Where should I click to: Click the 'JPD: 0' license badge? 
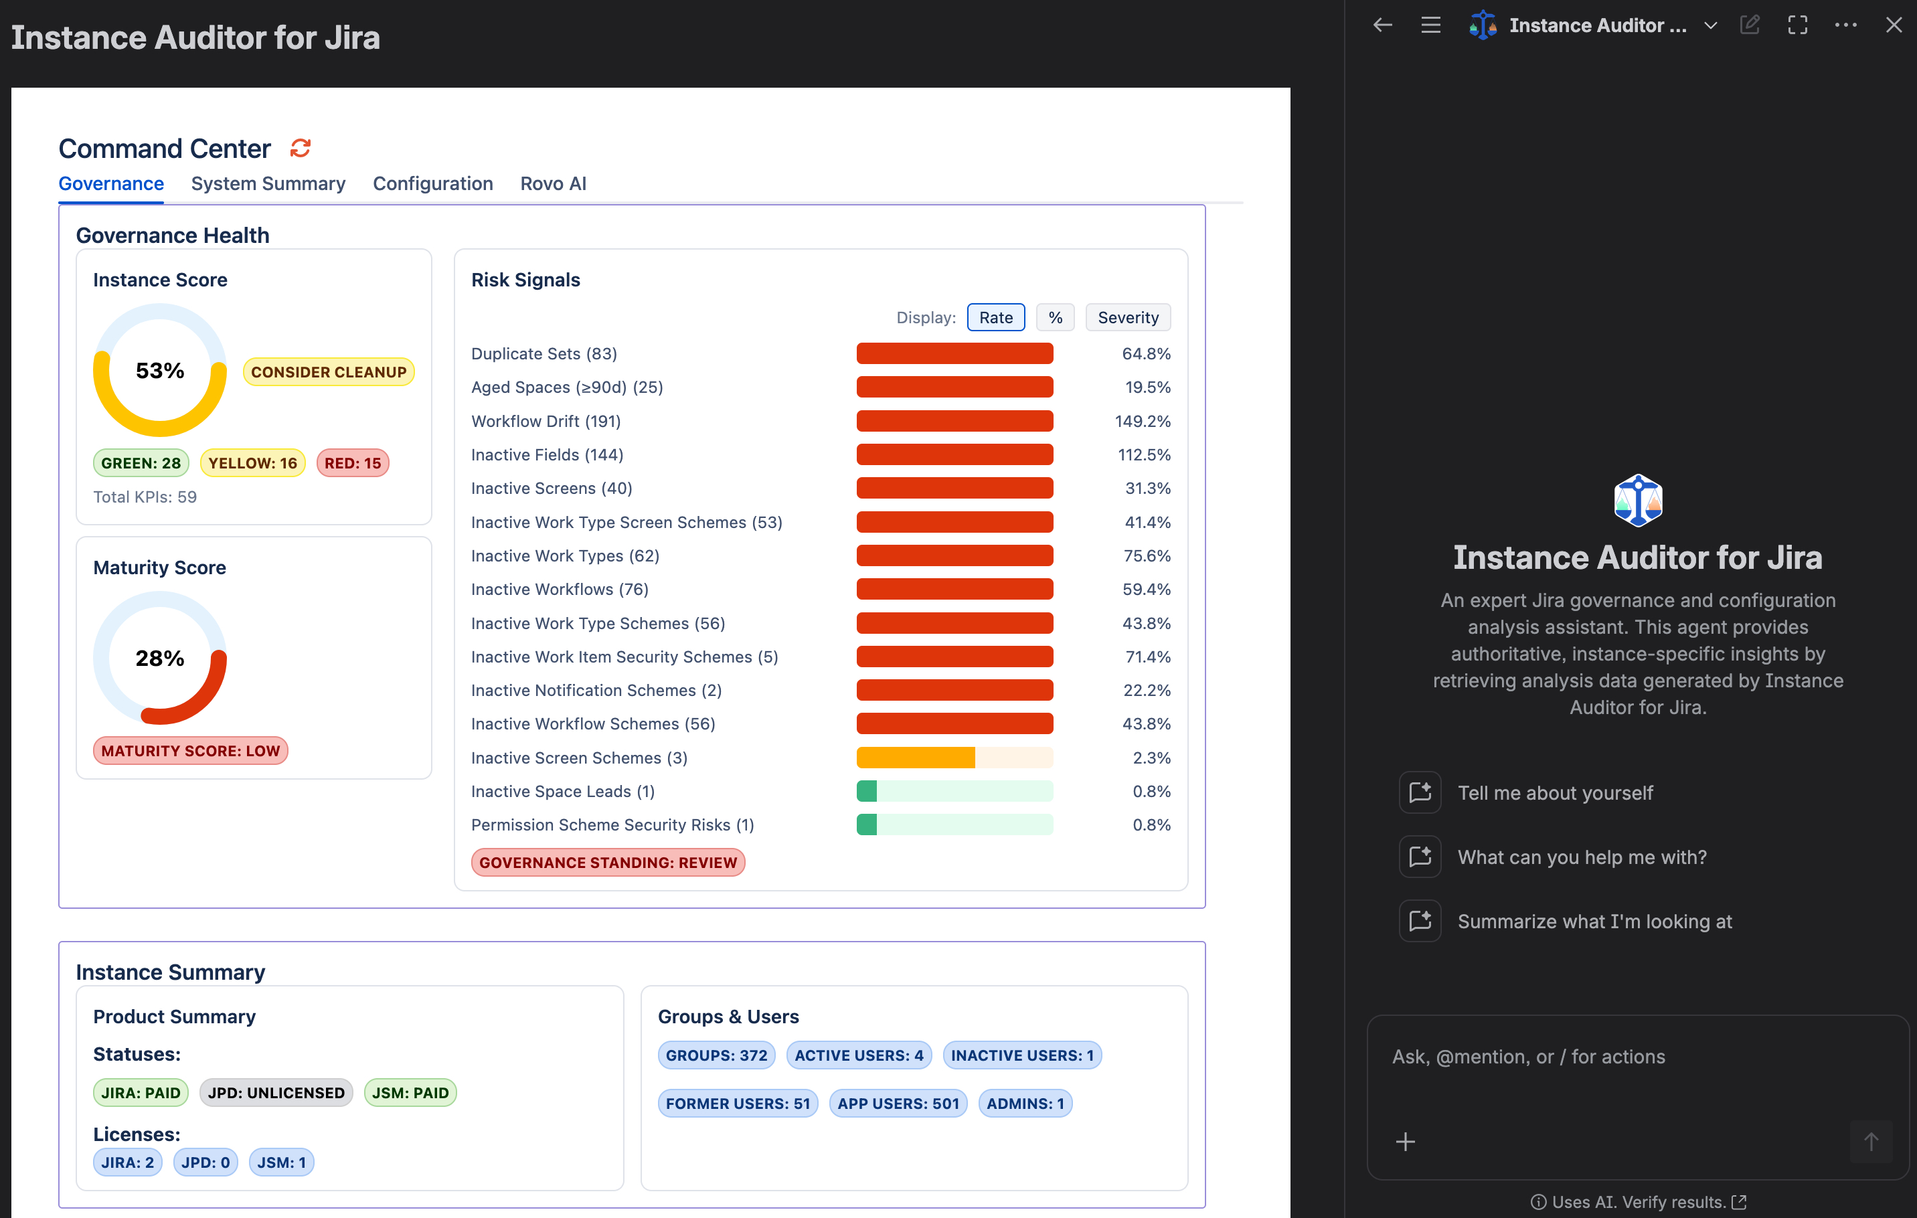[x=205, y=1162]
